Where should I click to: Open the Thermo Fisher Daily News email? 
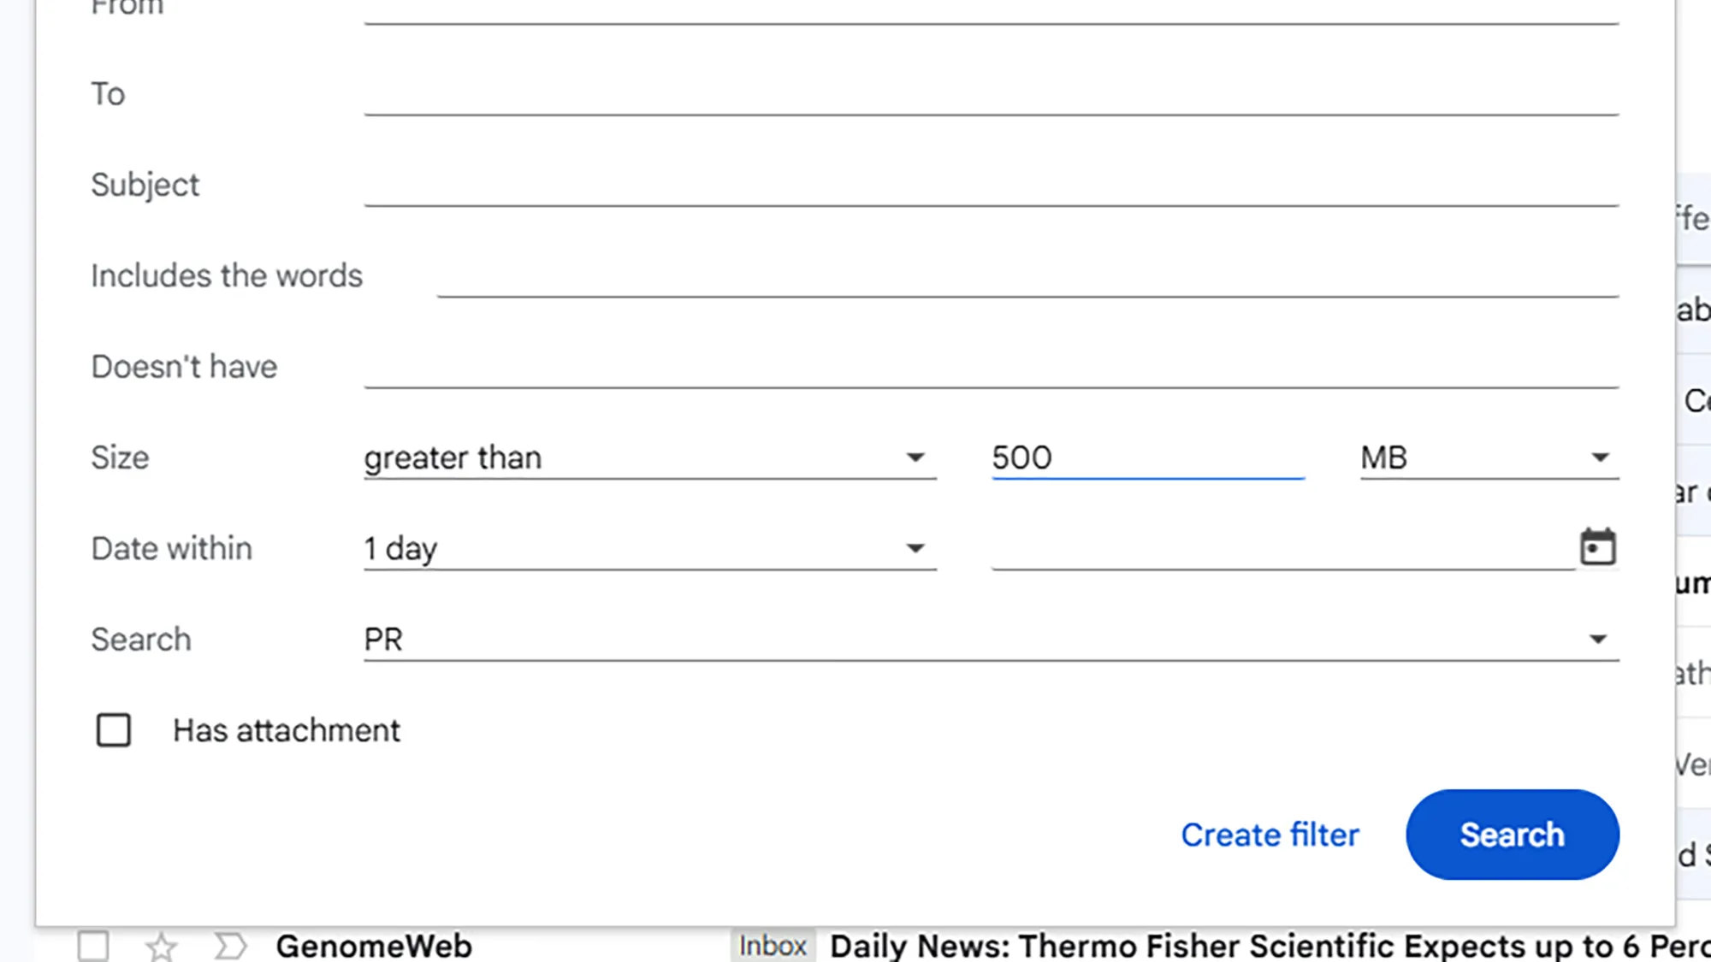coord(1198,947)
